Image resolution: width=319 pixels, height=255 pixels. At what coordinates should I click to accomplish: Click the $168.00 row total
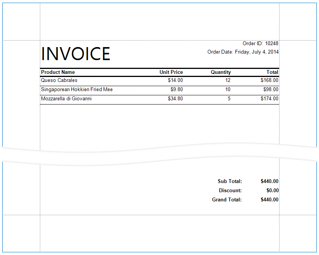click(x=269, y=80)
